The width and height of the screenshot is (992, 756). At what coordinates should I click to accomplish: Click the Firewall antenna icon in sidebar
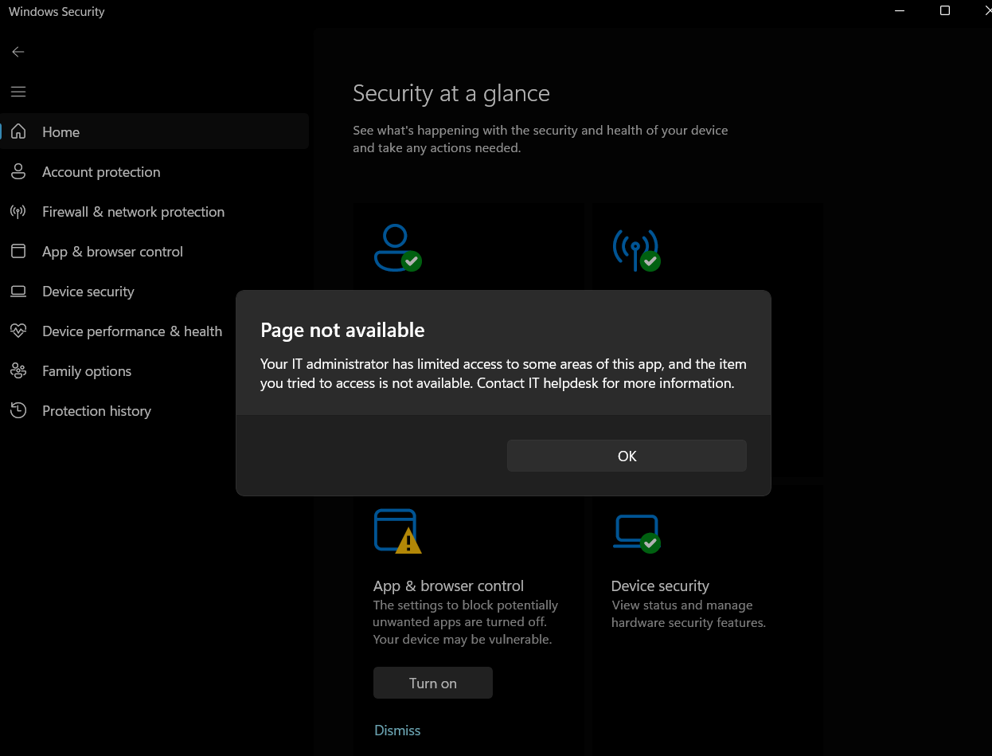click(x=18, y=211)
